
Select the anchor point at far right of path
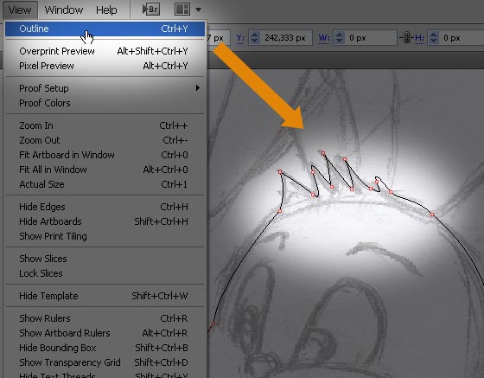click(432, 215)
